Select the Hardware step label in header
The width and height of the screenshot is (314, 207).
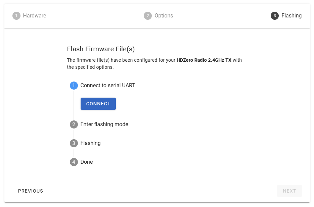(35, 16)
